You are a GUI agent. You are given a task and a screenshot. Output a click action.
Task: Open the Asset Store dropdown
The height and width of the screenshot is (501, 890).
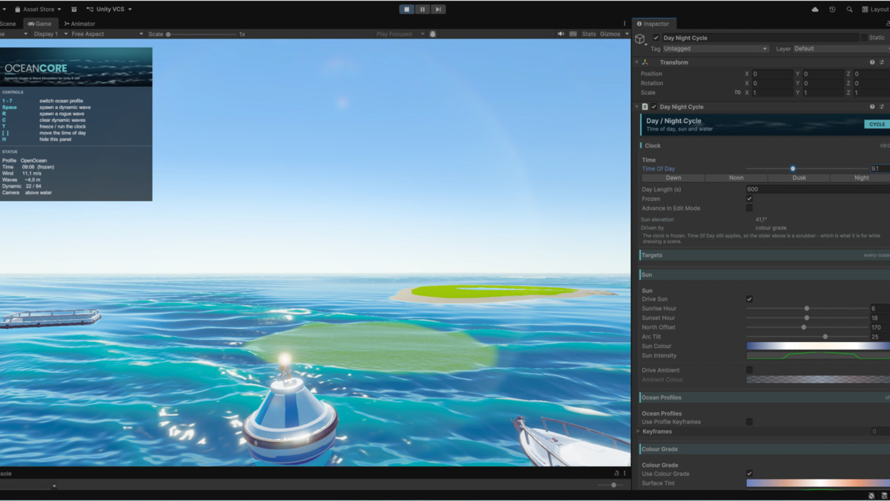38,9
